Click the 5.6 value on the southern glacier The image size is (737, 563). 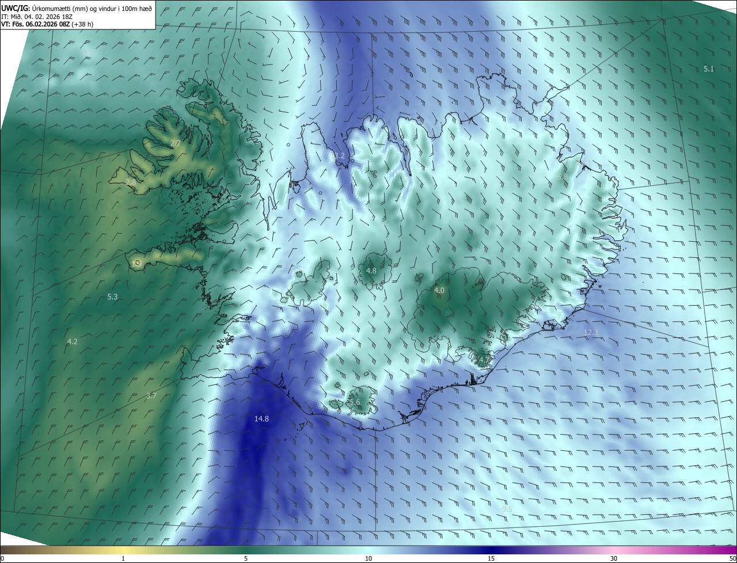(x=355, y=402)
